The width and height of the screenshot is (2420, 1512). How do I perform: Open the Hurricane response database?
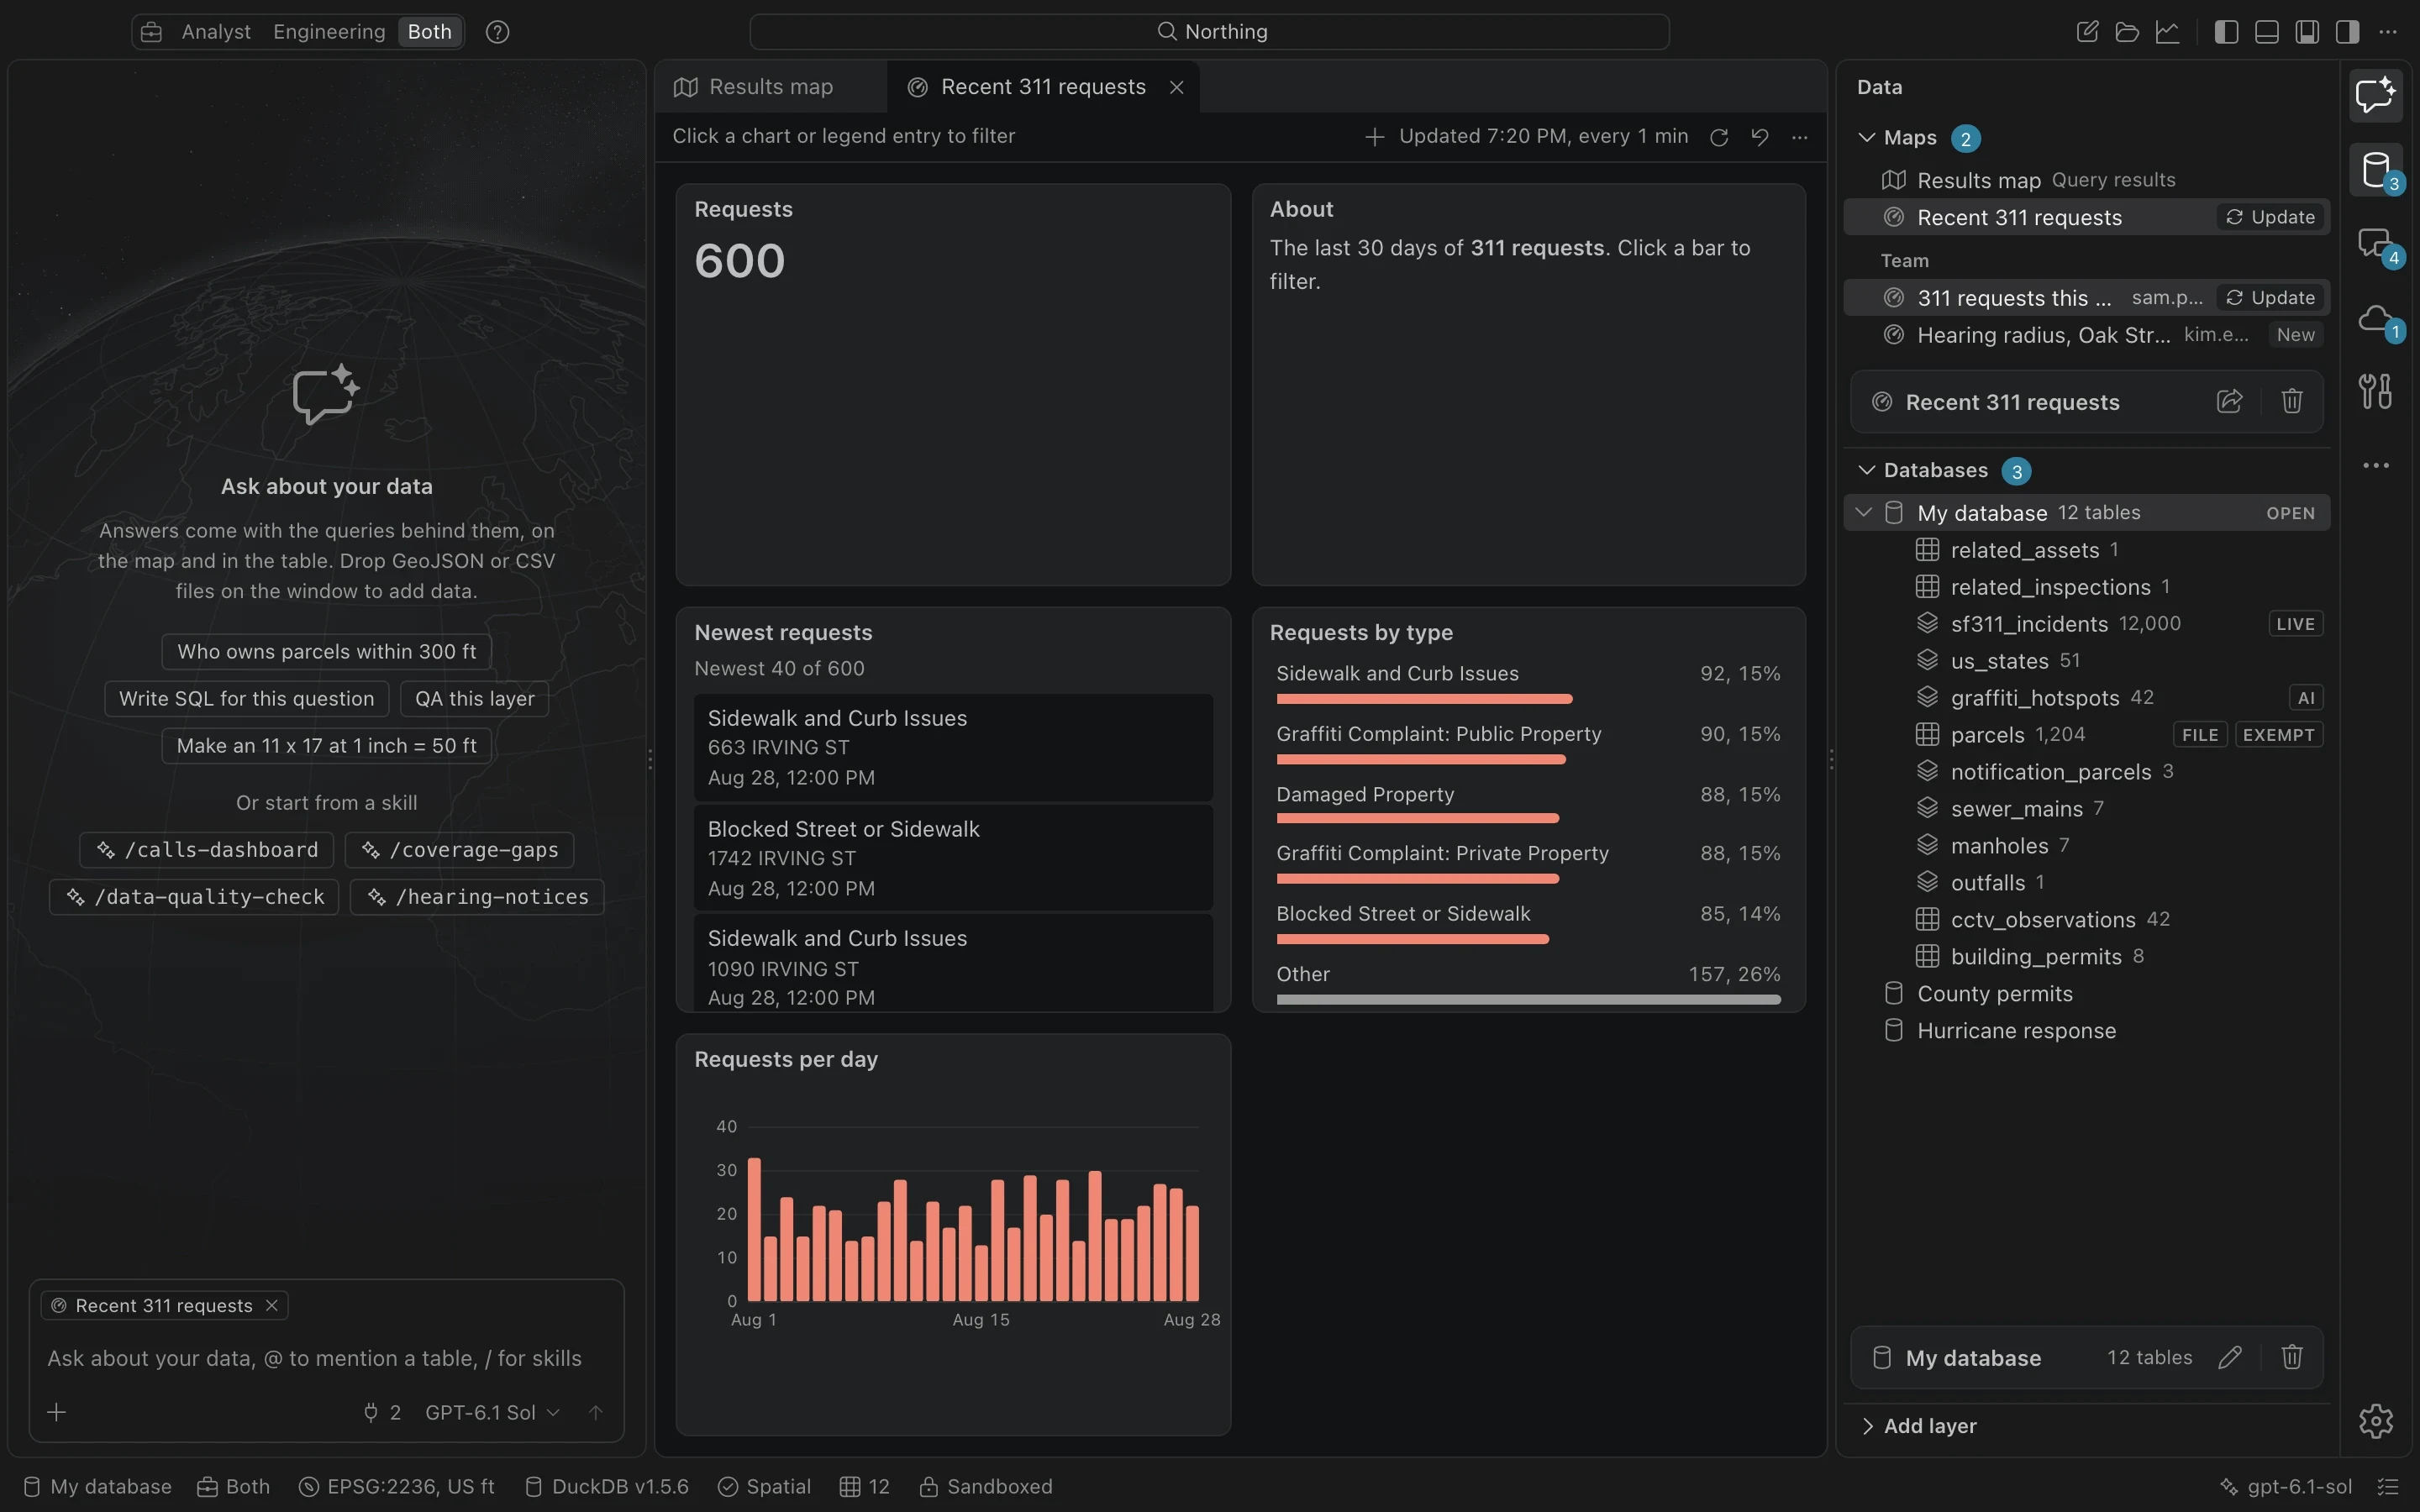click(2086, 1030)
